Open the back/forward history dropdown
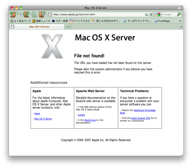Image resolution: width=192 pixels, height=168 pixels. click(x=20, y=15)
